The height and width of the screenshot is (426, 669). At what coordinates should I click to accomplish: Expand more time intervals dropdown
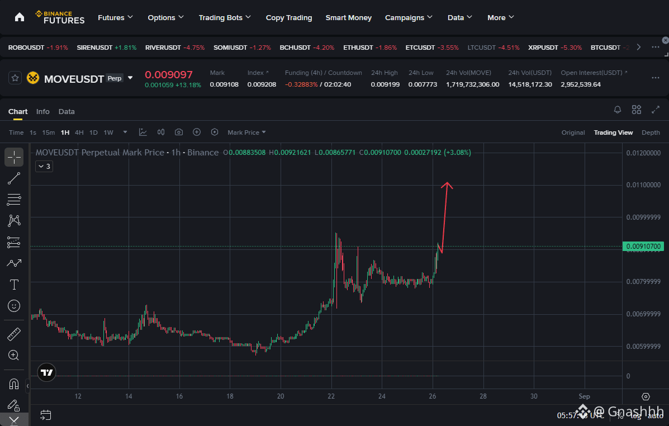pyautogui.click(x=125, y=132)
